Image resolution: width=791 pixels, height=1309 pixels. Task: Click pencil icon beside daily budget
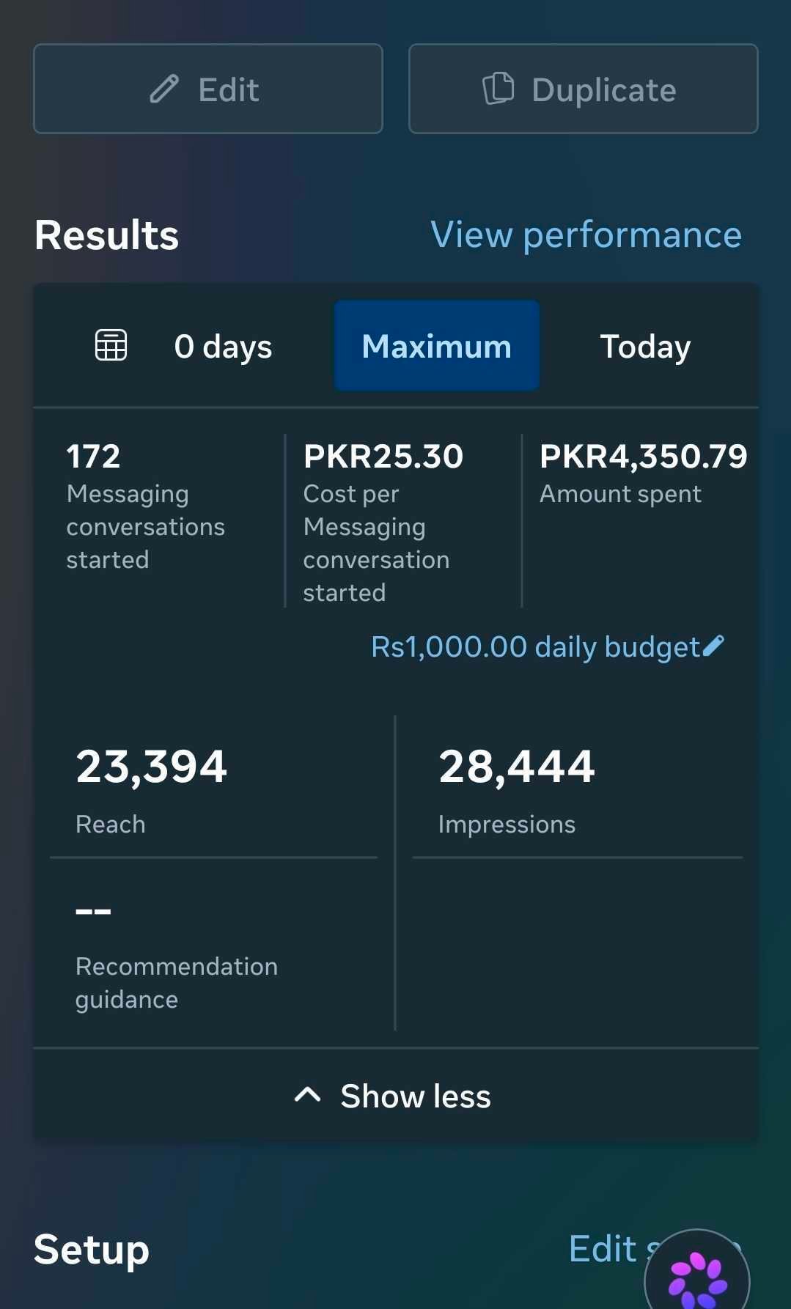pyautogui.click(x=713, y=646)
